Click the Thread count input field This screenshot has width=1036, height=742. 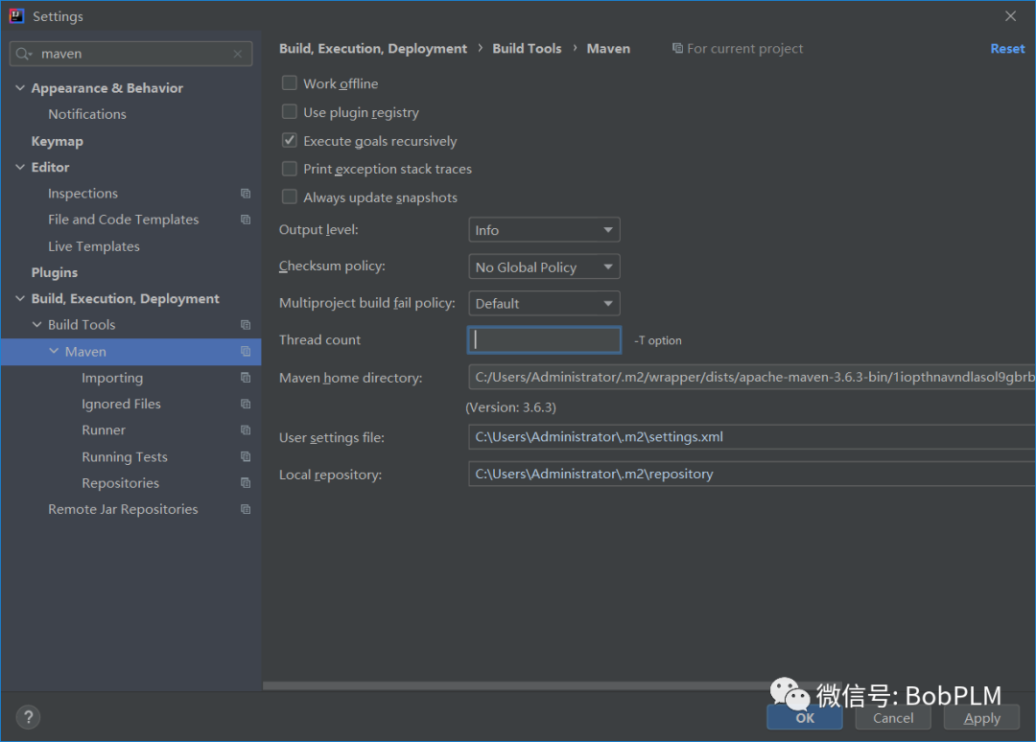coord(544,340)
